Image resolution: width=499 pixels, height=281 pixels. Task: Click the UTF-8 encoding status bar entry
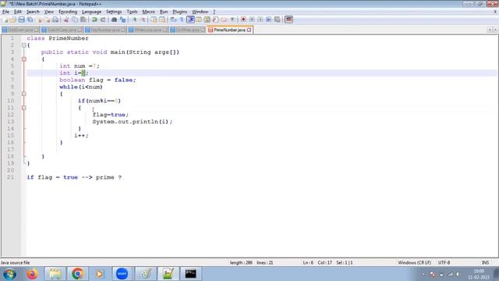[444, 262]
